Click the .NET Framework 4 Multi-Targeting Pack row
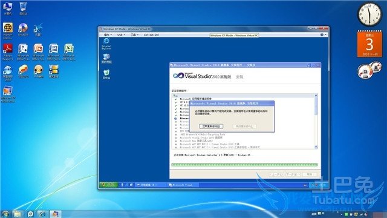This screenshot has height=218, width=387. (203, 134)
